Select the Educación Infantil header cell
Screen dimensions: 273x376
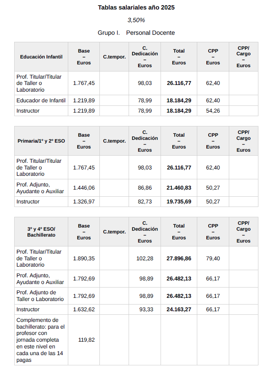[41, 57]
